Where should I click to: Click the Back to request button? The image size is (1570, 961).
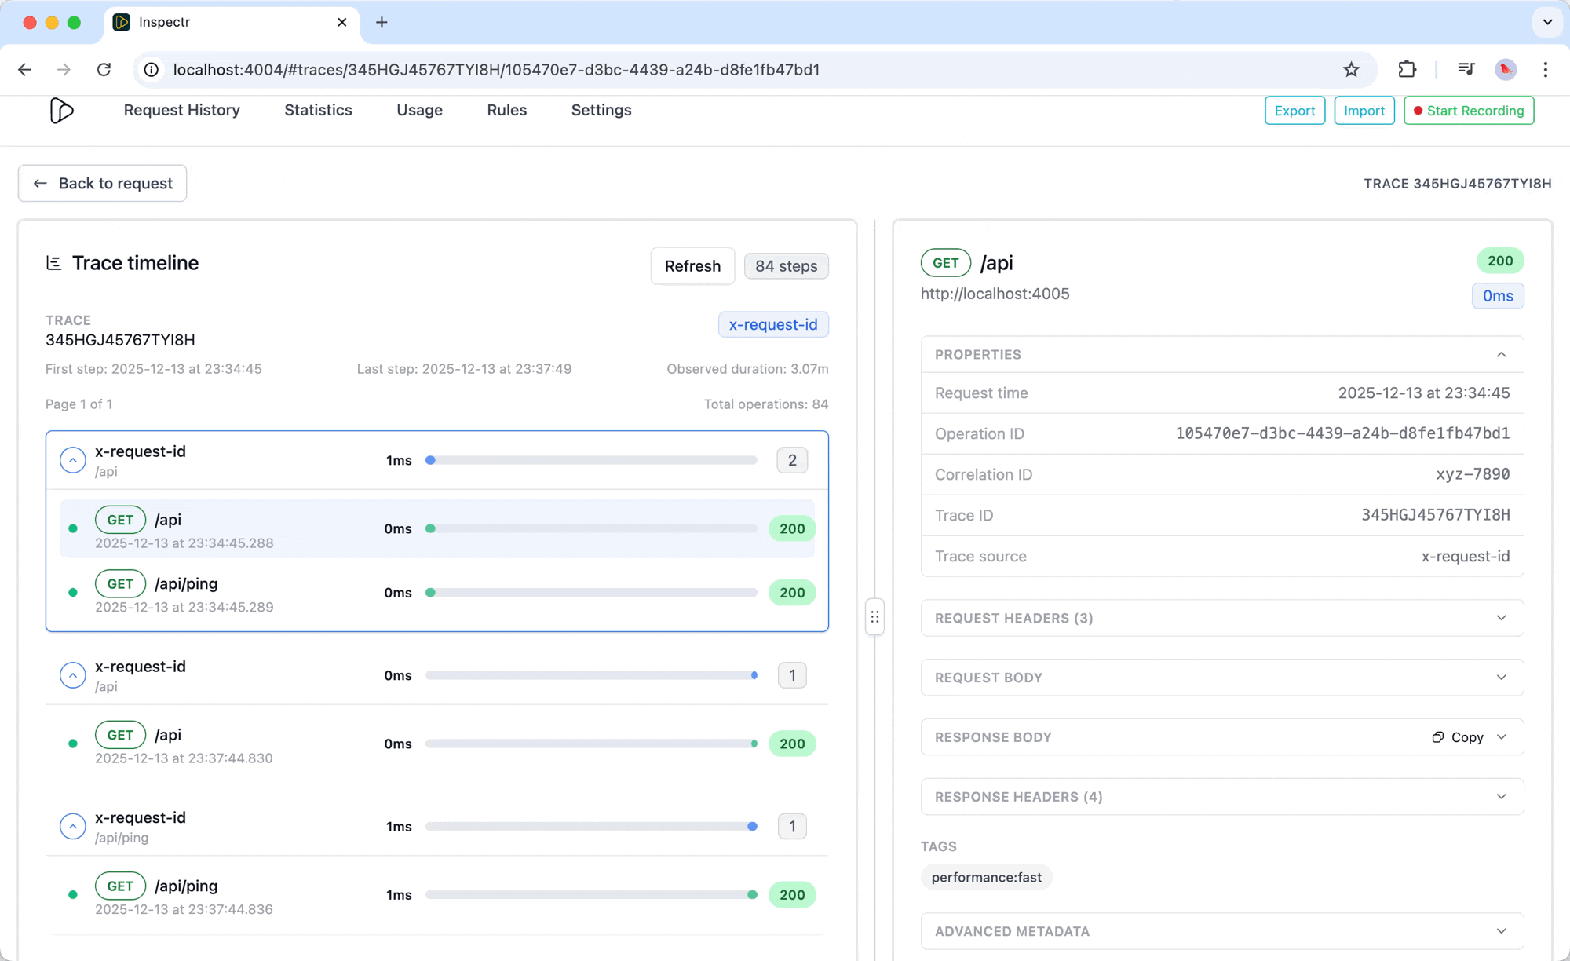[x=103, y=183]
